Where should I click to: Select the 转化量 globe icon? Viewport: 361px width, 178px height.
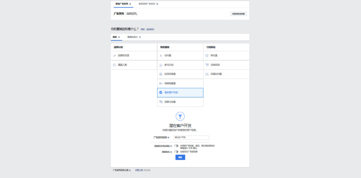coord(207,56)
